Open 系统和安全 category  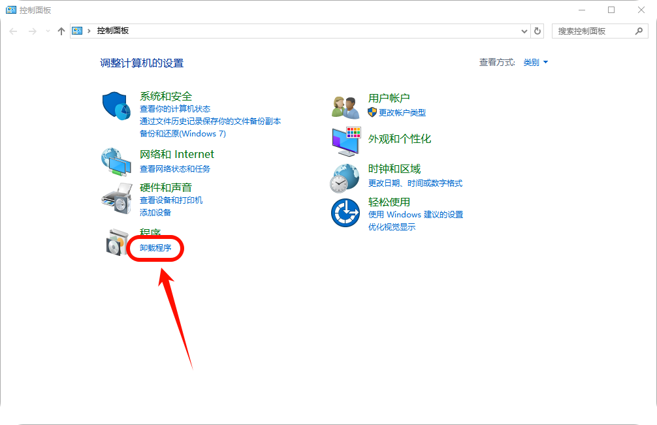[166, 97]
